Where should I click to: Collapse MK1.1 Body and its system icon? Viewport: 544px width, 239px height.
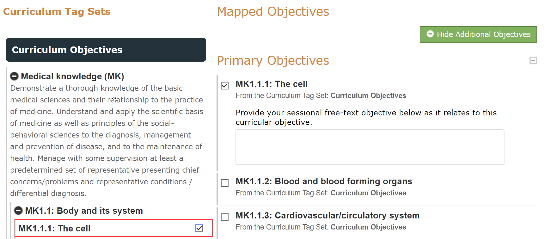18,211
